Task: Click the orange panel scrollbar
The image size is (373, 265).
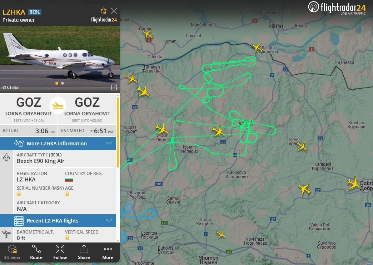Action: pyautogui.click(x=118, y=132)
